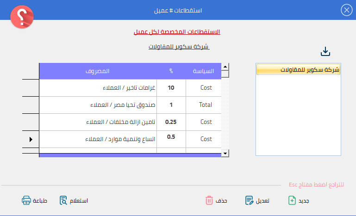Click the new (جديد) add icon

[x=292, y=200]
